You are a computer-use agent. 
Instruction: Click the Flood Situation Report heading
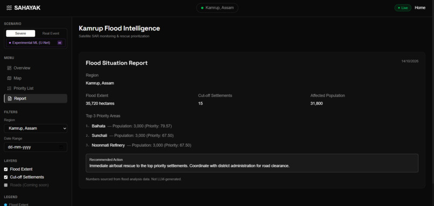[x=116, y=63]
